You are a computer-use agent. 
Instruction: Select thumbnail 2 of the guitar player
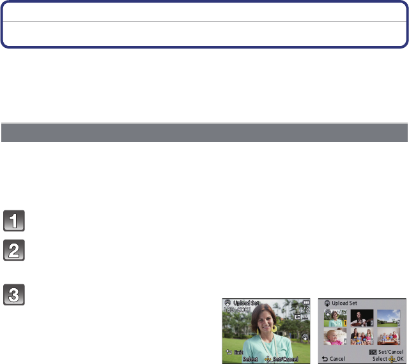(x=362, y=318)
